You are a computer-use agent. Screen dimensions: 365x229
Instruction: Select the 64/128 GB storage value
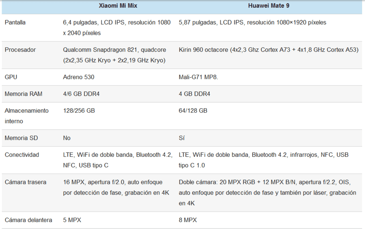point(193,111)
